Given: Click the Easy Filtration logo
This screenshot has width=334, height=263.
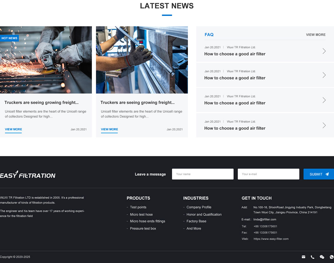Looking at the screenshot, I should point(28,175).
